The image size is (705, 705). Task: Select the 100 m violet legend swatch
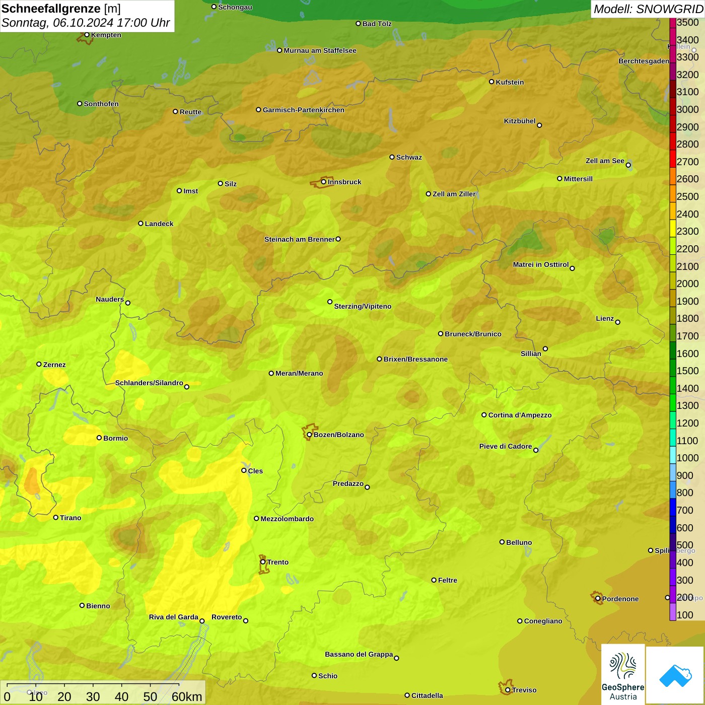pos(673,612)
